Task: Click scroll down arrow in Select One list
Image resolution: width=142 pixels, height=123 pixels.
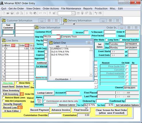Action: [x=91, y=74]
